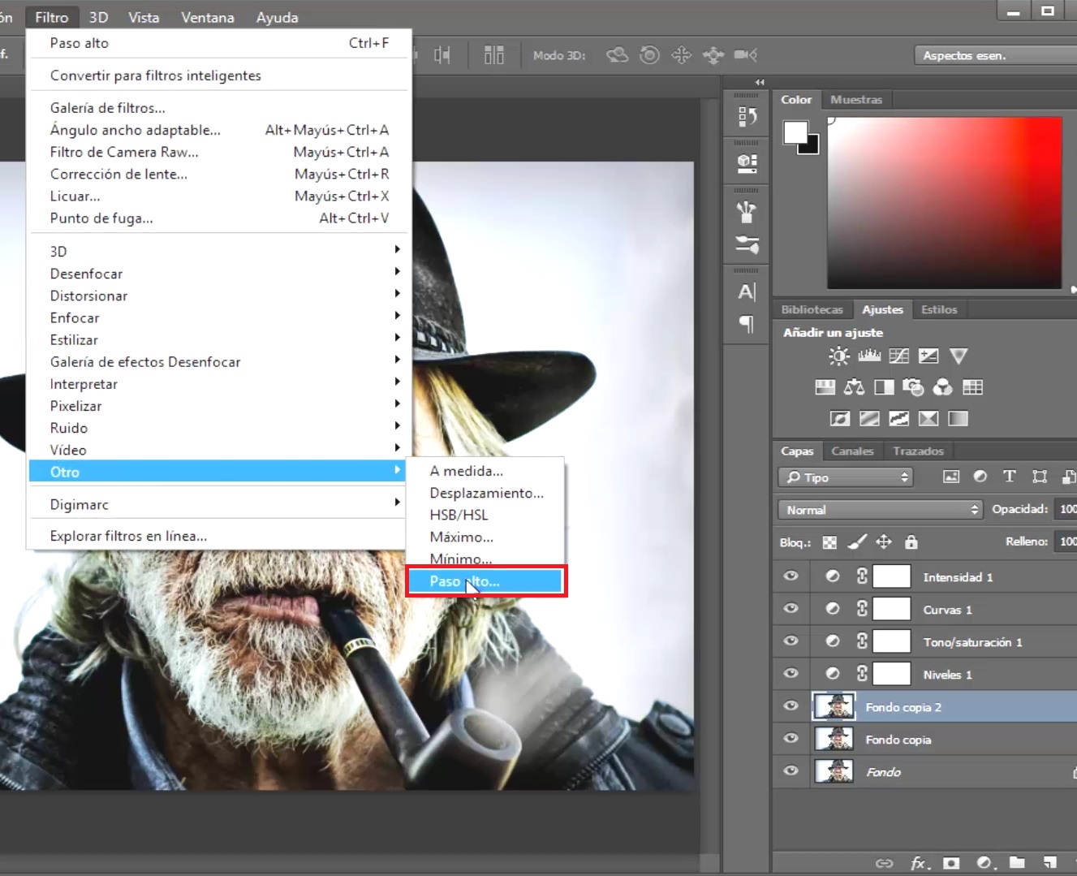Choose Paso alto... in Otro submenu
Screen dimensions: 1077x876
[485, 581]
